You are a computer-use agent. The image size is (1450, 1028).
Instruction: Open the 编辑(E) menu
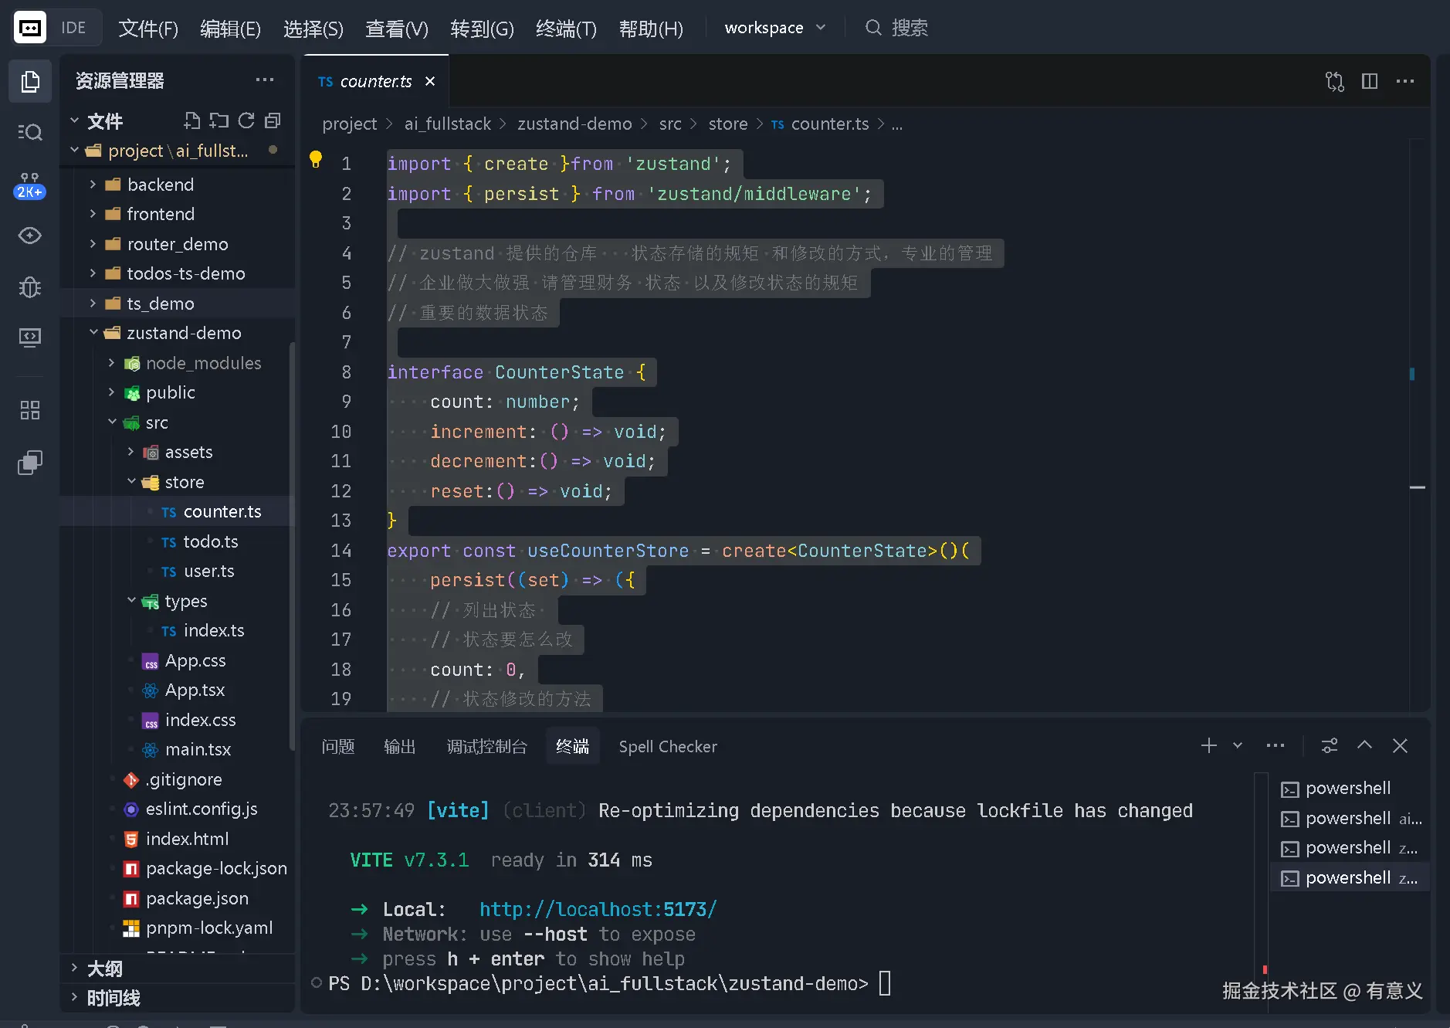[x=230, y=29]
